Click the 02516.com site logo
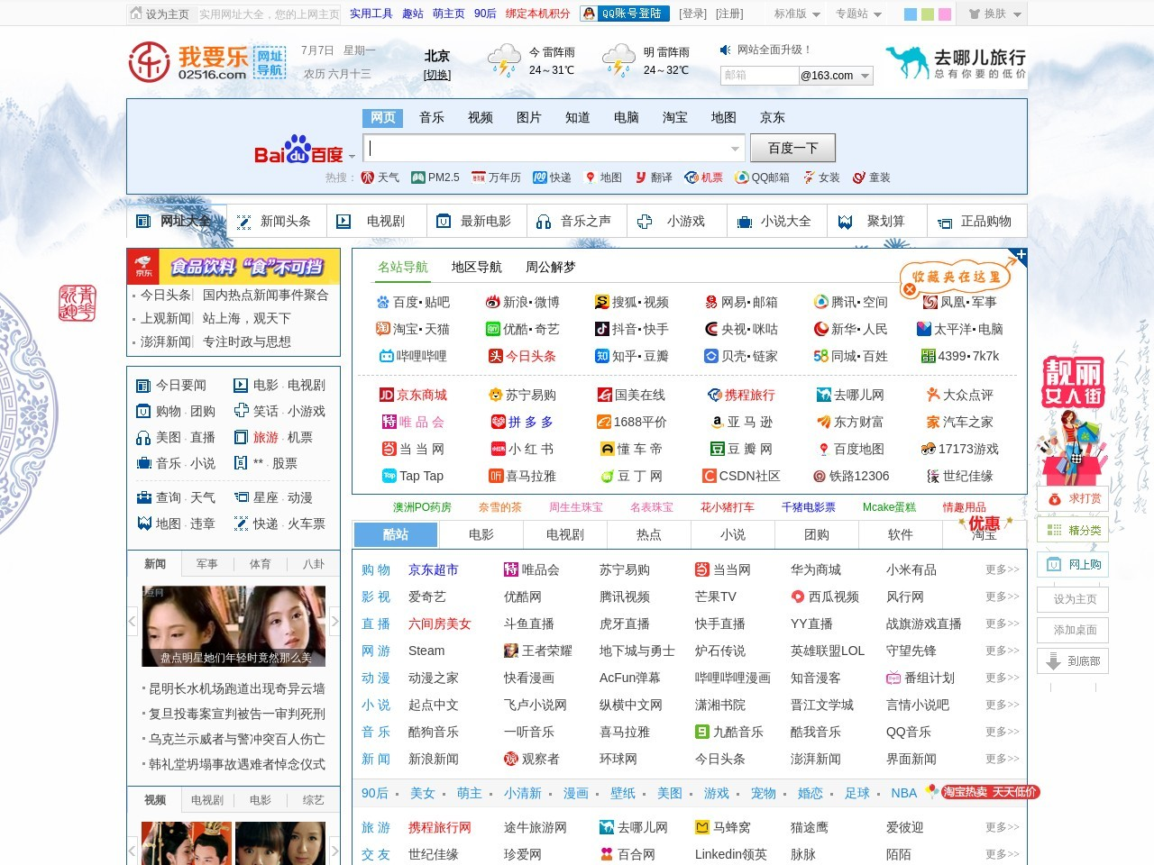Image resolution: width=1154 pixels, height=865 pixels. pyautogui.click(x=208, y=61)
